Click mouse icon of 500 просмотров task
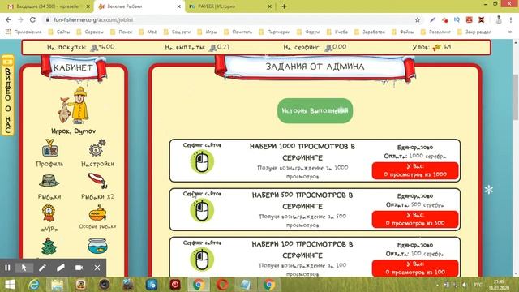Viewport: 519px width, 292px height. 202,210
